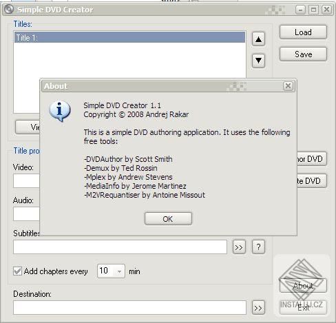Open the About button at bottom right
The width and height of the screenshot is (336, 323).
coord(303,286)
